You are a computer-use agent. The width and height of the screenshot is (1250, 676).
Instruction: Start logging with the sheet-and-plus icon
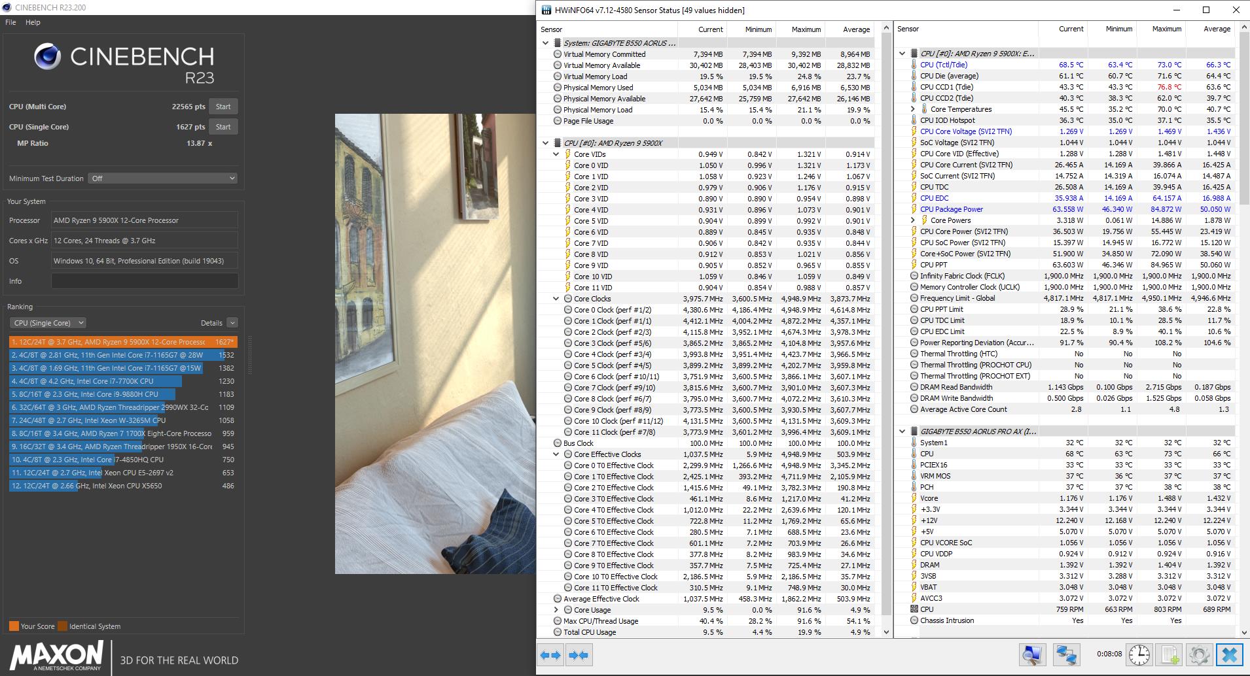(1170, 654)
